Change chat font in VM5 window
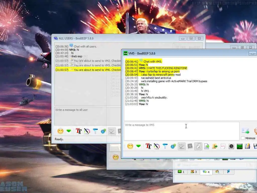Viewport: 257px width, 193px height. point(148,146)
